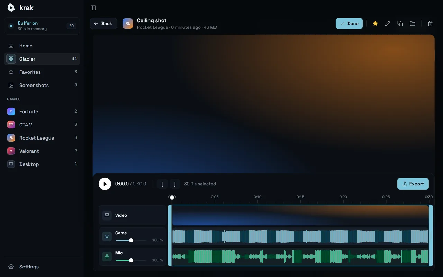Viewport: 443px width, 277px height.
Task: Delete the clip with the trash icon
Action: tap(430, 24)
